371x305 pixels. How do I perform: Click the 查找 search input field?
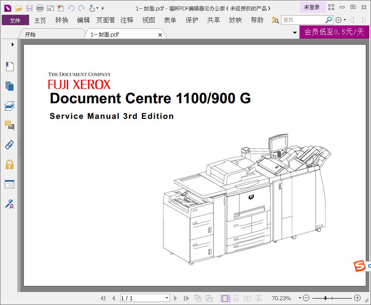(x=304, y=20)
